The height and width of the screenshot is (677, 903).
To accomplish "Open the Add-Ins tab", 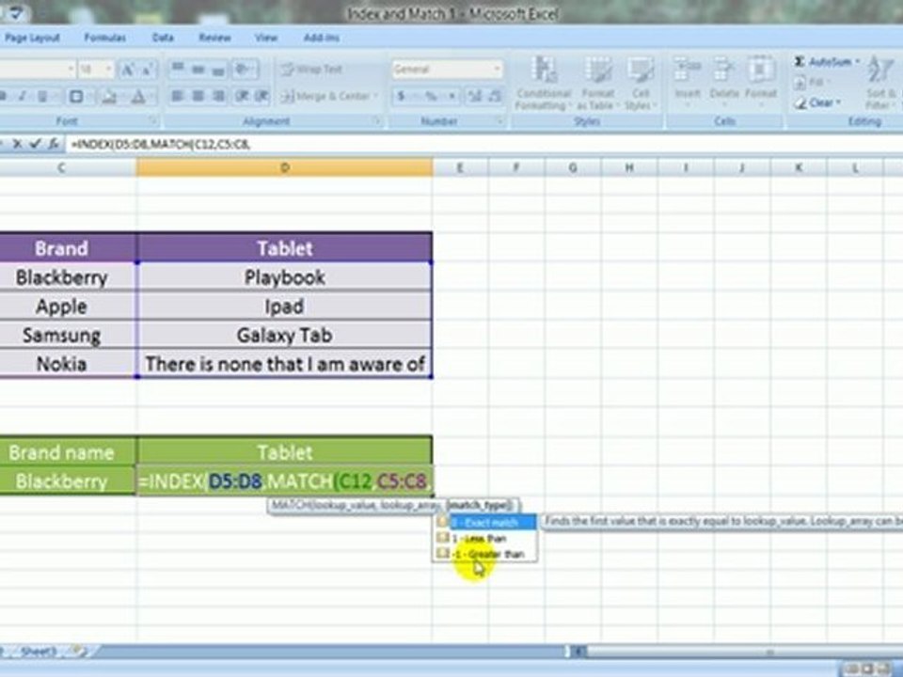I will 322,38.
